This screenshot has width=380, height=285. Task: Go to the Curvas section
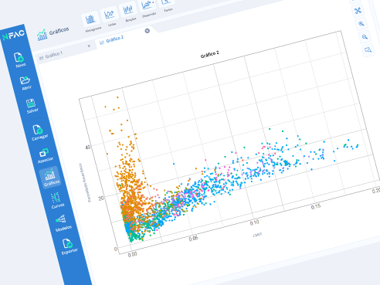click(x=57, y=201)
